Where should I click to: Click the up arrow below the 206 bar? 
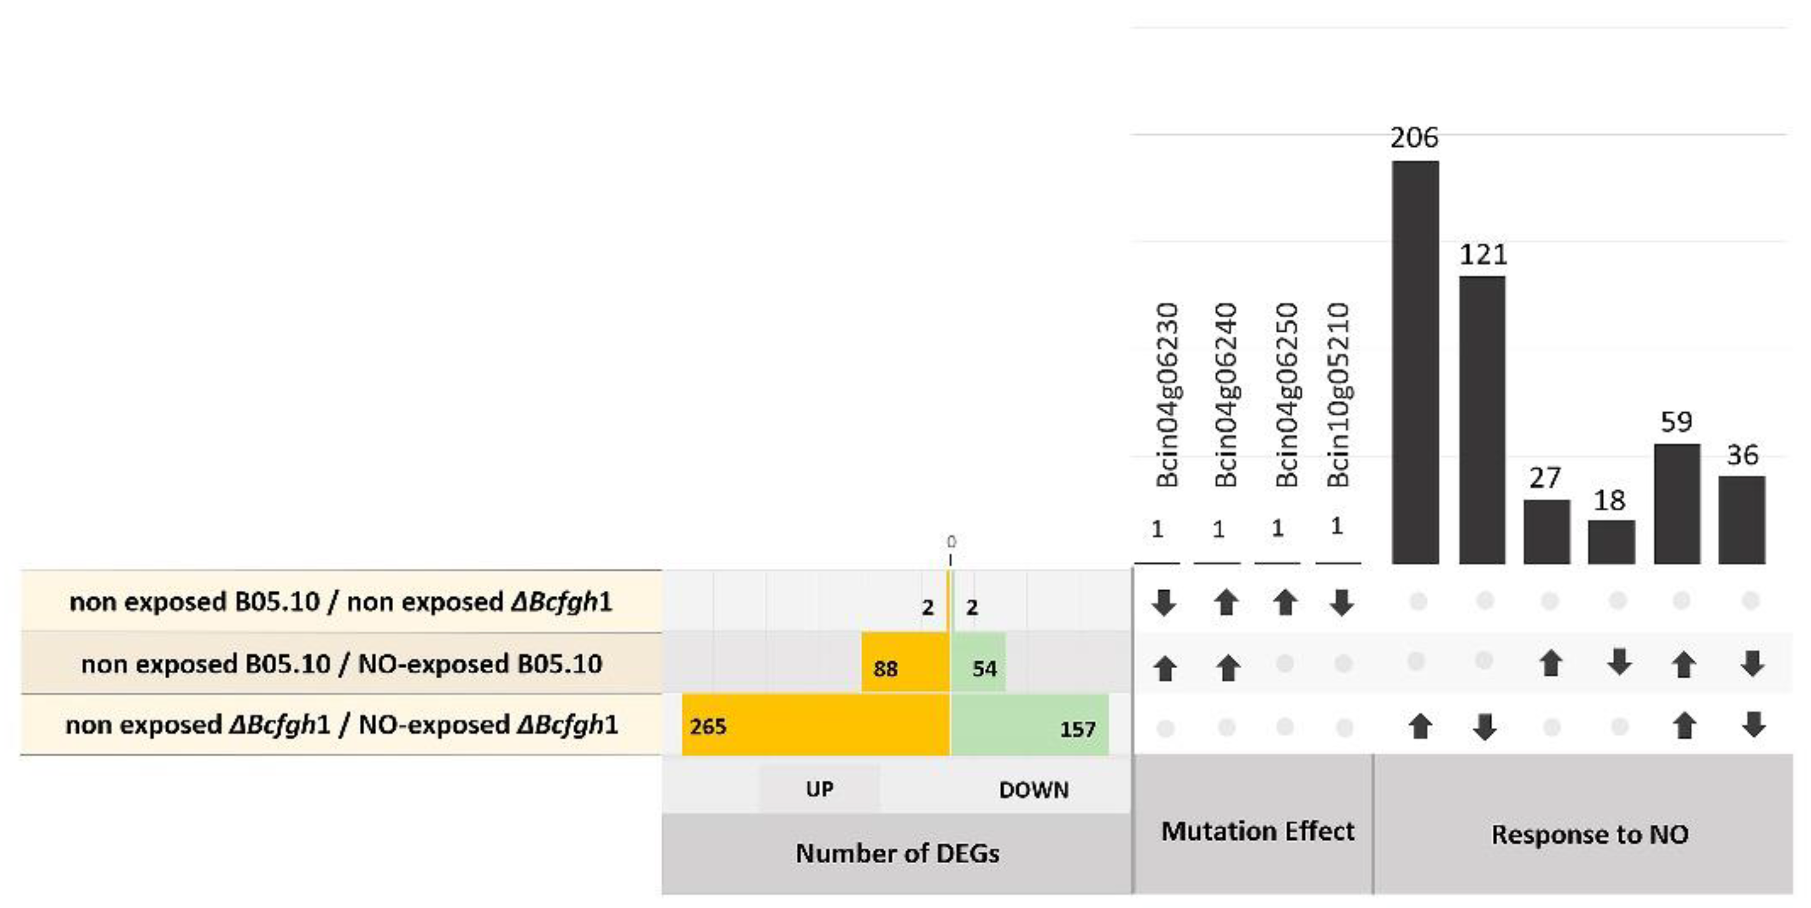[1420, 726]
